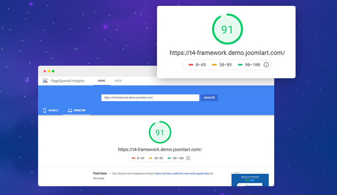Click the '50-89' legend label in the enlarged score card
Image resolution: width=337 pixels, height=195 pixels.
tap(226, 65)
